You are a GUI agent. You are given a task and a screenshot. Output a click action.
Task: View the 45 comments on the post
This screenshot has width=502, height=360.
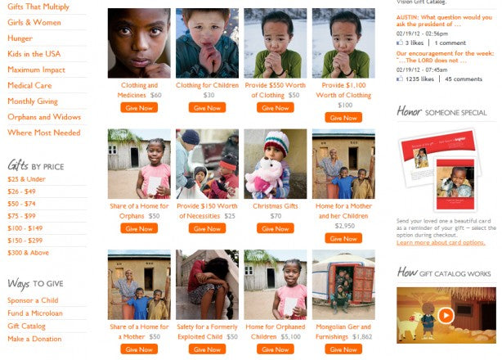[464, 79]
